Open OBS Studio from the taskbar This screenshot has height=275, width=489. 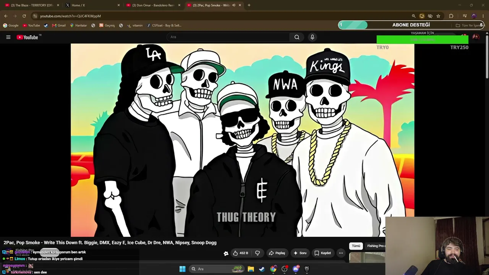click(x=284, y=269)
